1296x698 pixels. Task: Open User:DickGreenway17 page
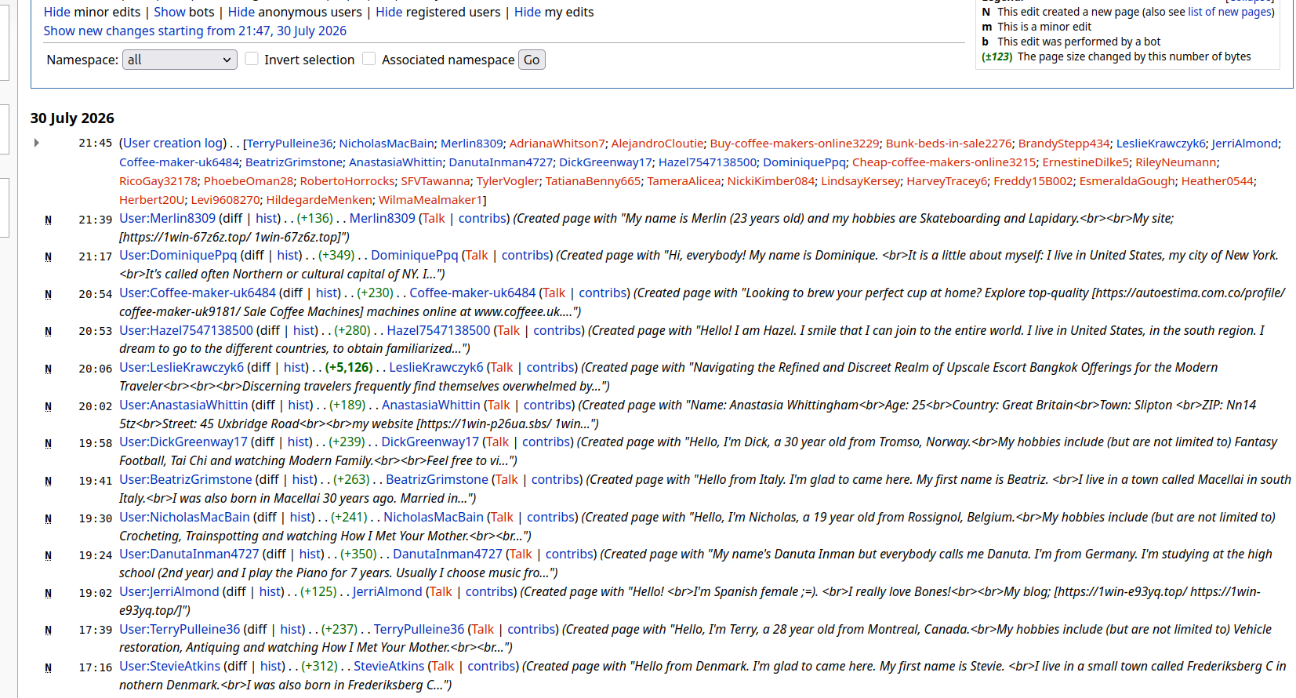point(183,442)
